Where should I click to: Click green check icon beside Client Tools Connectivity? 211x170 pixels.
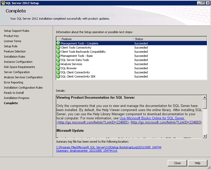coord(58,48)
